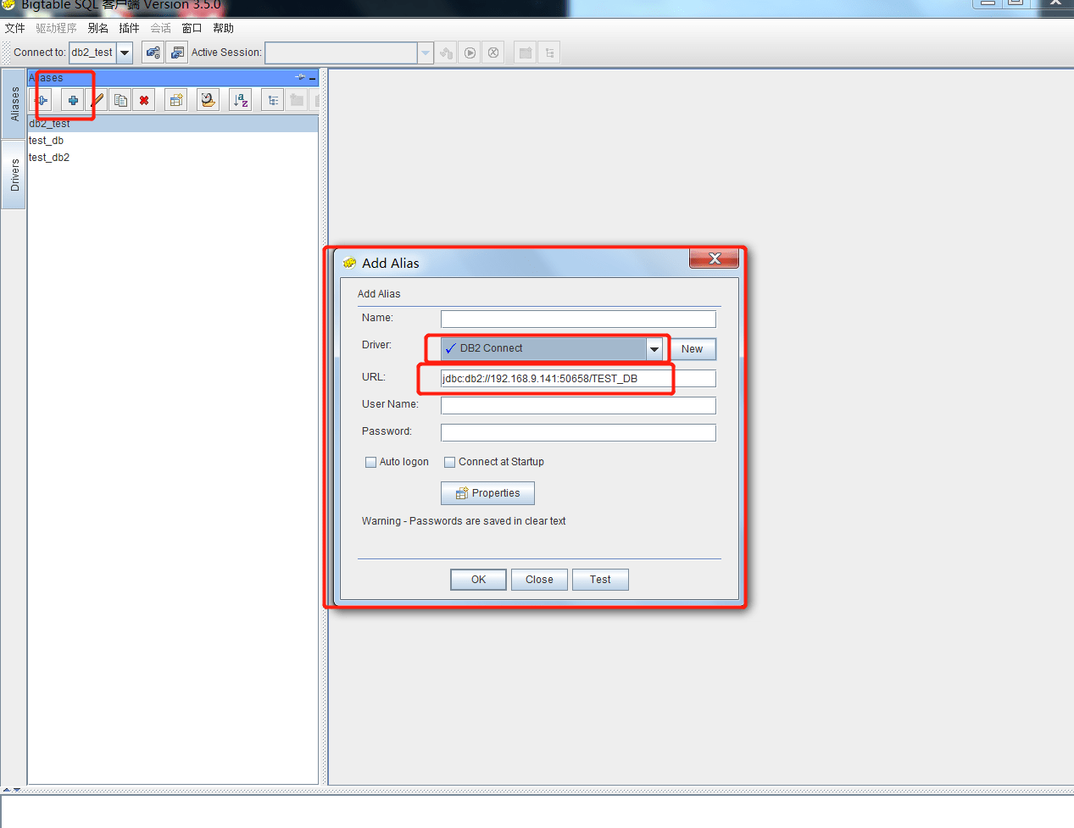
Task: Click the alias Name input field
Action: 578,319
